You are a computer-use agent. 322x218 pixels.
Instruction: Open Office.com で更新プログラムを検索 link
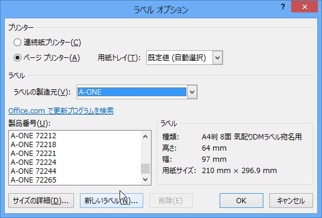(x=61, y=111)
